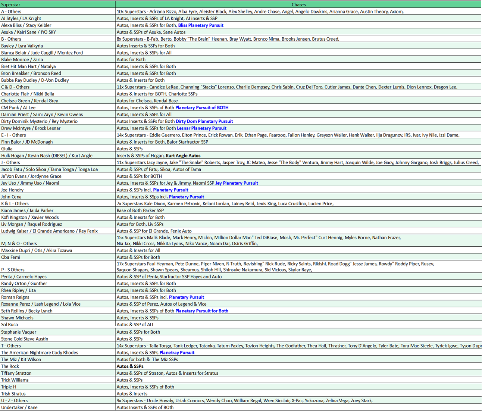
Task: Click the "AJ Styles / LA Knight" cell
Action: pos(57,18)
